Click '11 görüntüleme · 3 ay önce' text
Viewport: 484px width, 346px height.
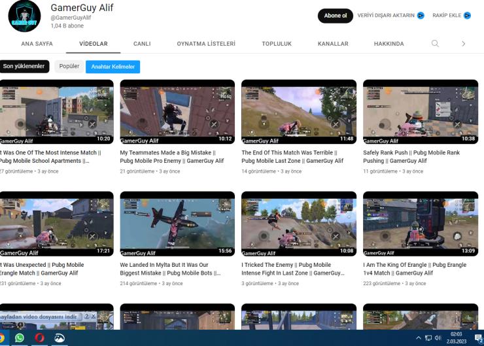(393, 171)
